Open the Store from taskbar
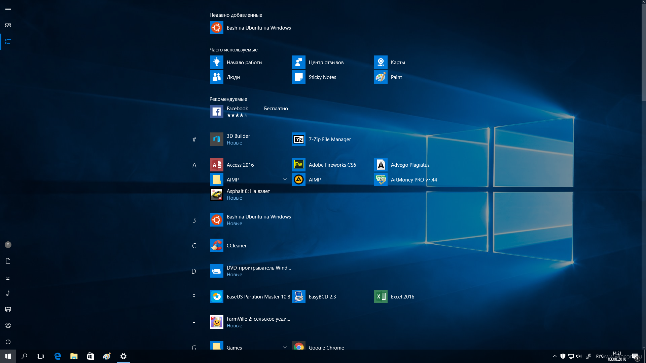Screen dimensions: 646x363 pyautogui.click(x=90, y=356)
